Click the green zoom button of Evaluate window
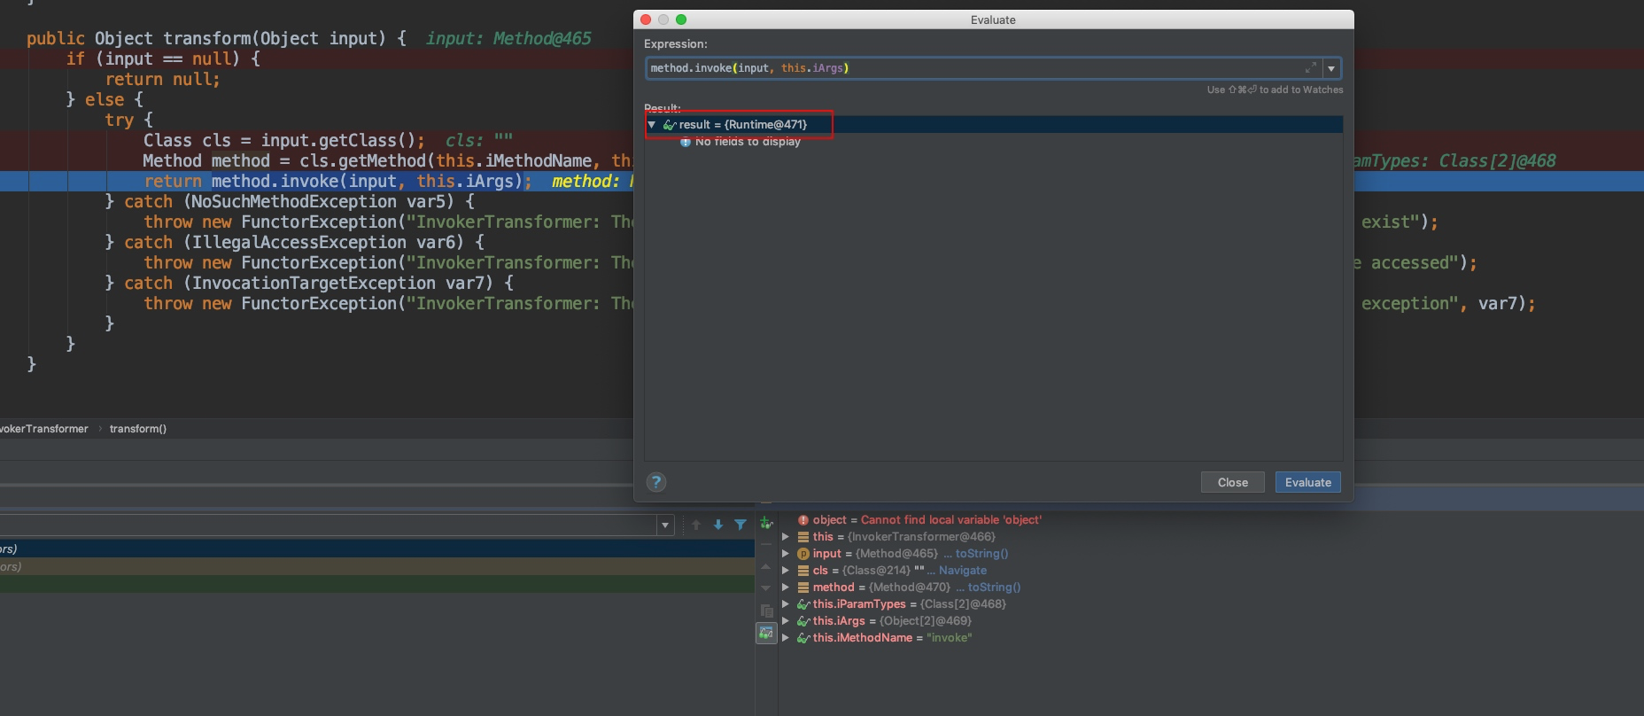Screen dimensions: 1644x716 681,19
